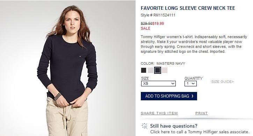Open the Size Guide link

click(223, 82)
